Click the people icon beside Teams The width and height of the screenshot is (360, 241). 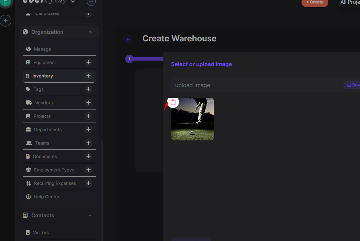click(29, 143)
